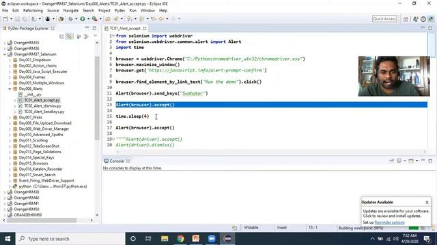Maximize the PyDev Package Explorer panel
The image size is (437, 245).
coord(94,28)
